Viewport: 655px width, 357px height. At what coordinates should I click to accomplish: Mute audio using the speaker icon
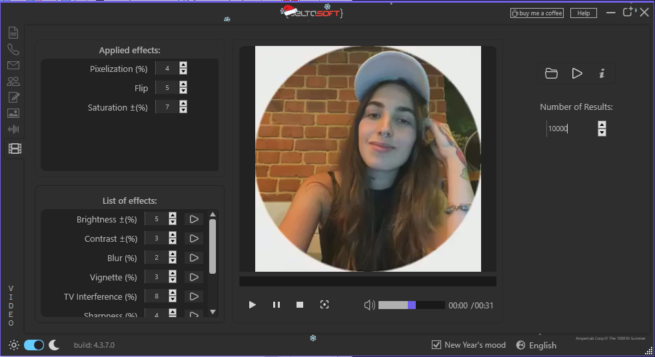tap(369, 305)
